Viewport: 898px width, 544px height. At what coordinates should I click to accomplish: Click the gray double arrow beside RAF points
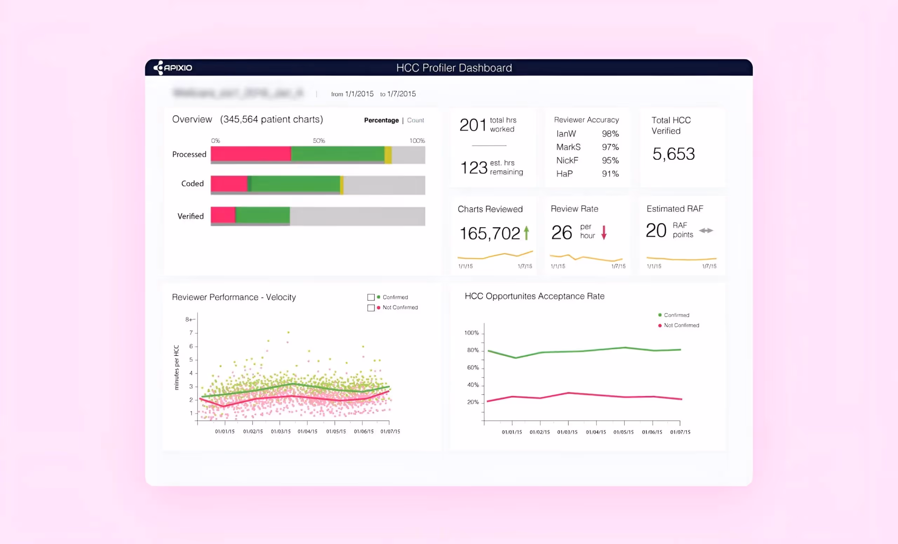(706, 231)
